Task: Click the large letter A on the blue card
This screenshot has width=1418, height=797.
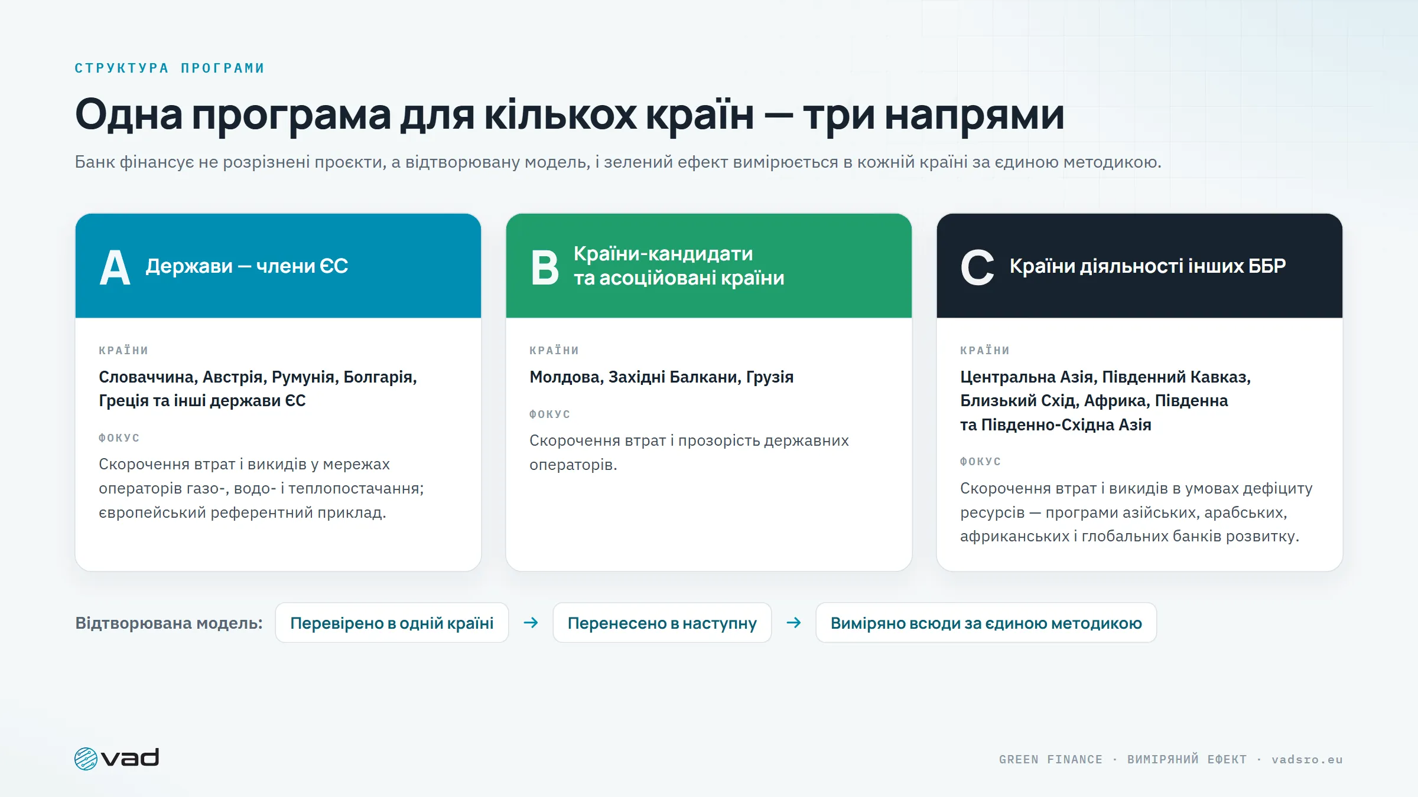Action: point(115,267)
